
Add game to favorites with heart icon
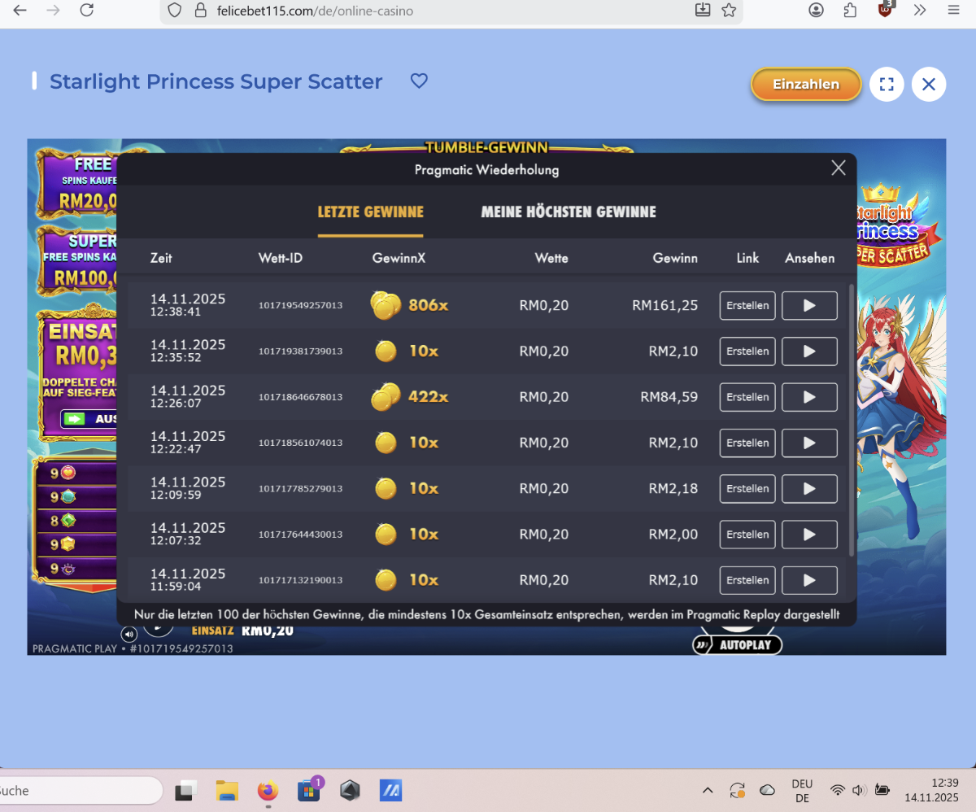point(419,81)
